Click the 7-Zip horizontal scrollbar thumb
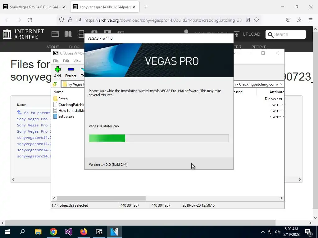 pyautogui.click(x=101, y=198)
